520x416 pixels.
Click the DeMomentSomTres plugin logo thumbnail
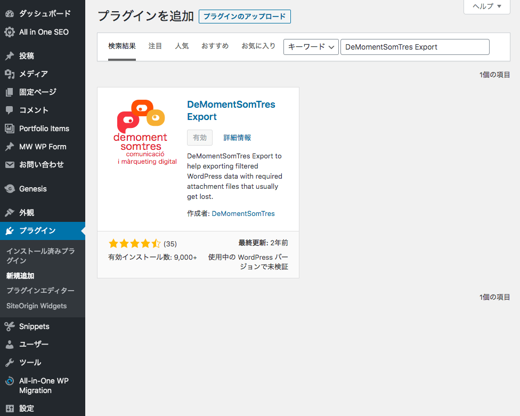pos(144,132)
